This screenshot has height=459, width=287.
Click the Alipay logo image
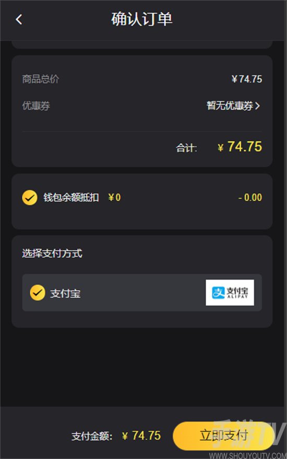(x=230, y=293)
